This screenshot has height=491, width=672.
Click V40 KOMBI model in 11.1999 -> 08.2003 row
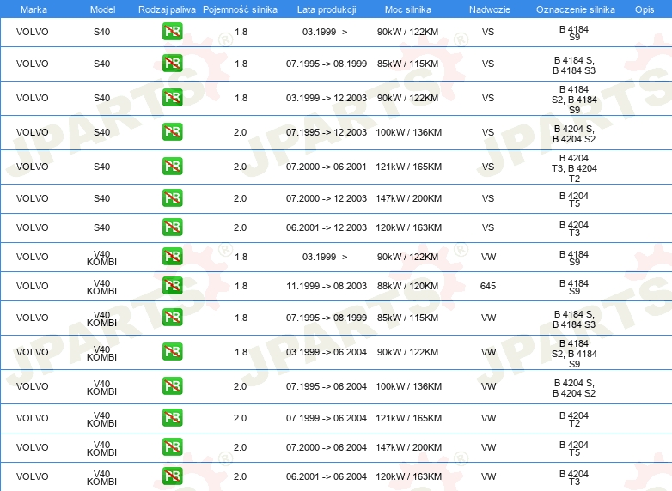(x=101, y=287)
